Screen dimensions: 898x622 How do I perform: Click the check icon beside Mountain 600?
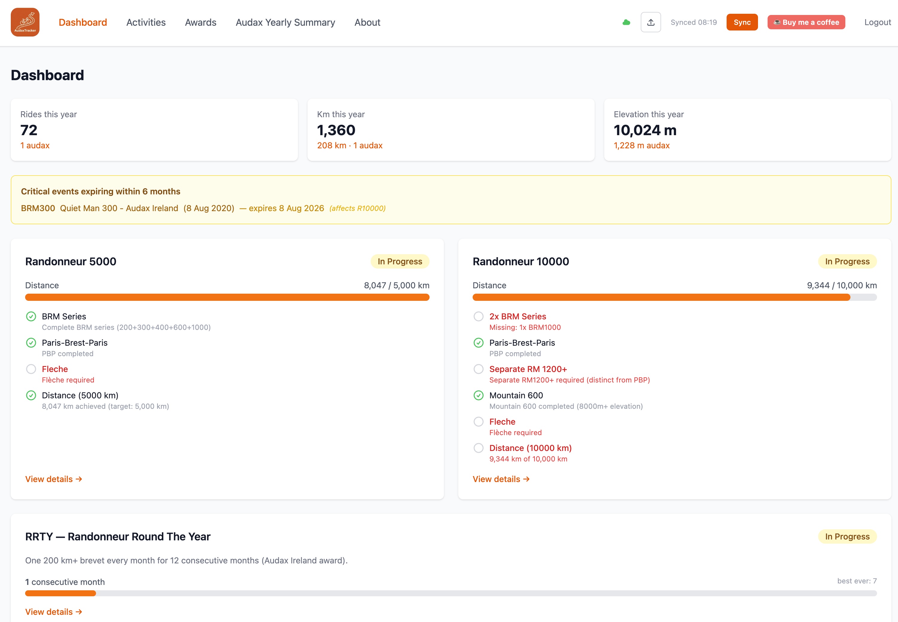click(478, 395)
